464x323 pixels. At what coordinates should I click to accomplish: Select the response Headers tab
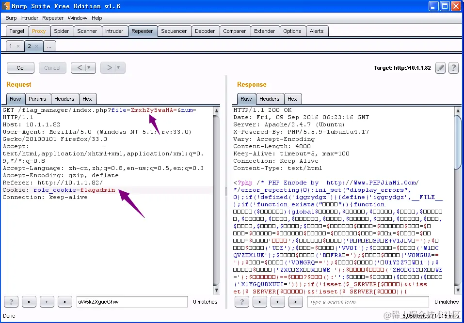pyautogui.click(x=269, y=99)
